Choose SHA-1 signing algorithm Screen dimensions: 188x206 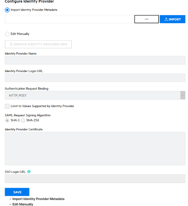coord(7,120)
